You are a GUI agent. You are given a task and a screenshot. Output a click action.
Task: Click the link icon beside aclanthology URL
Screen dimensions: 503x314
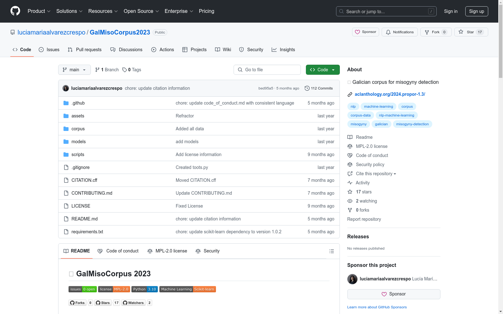click(350, 94)
